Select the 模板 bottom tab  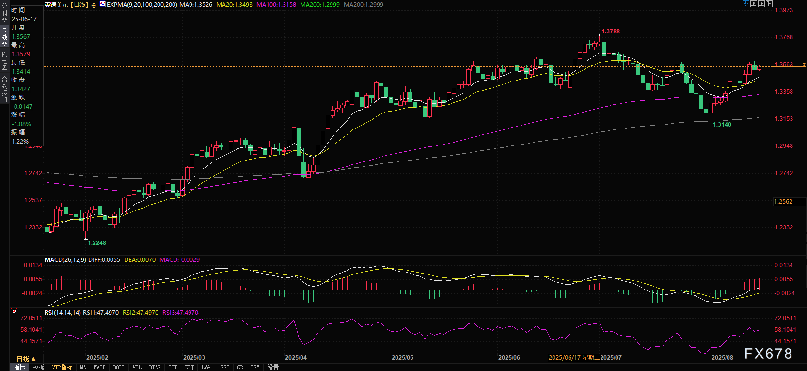(x=39, y=368)
